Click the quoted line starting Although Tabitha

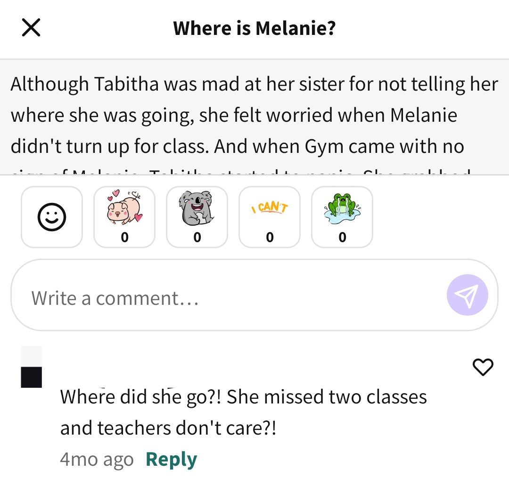tap(254, 84)
